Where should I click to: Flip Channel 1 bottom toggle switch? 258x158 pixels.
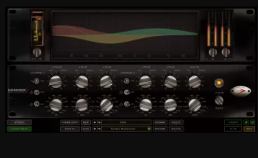[x=36, y=104]
